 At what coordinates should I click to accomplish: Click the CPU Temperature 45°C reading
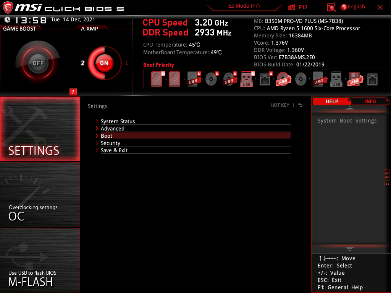(171, 45)
